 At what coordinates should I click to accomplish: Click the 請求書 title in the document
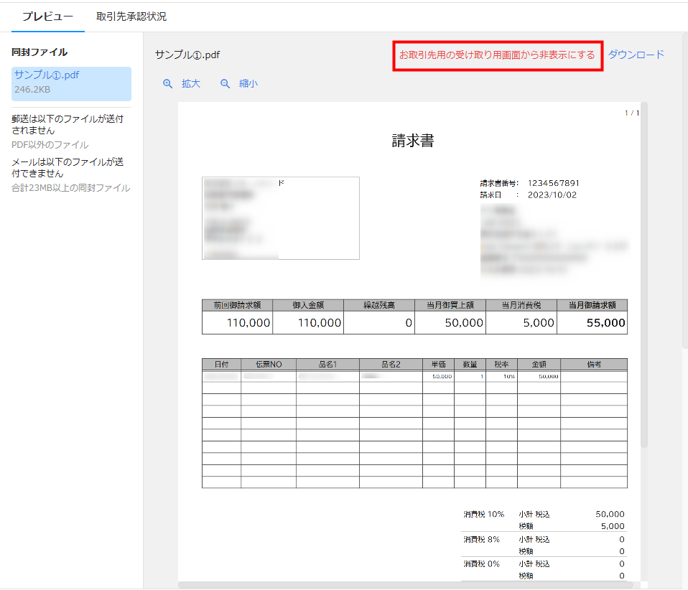tap(412, 141)
